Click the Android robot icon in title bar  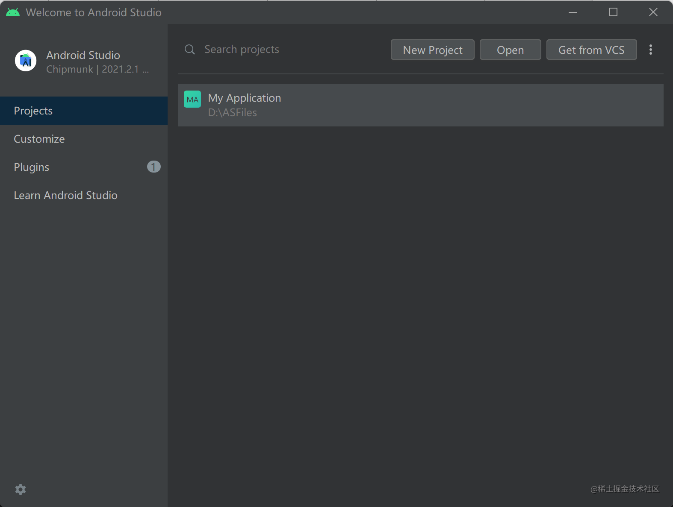pyautogui.click(x=13, y=12)
